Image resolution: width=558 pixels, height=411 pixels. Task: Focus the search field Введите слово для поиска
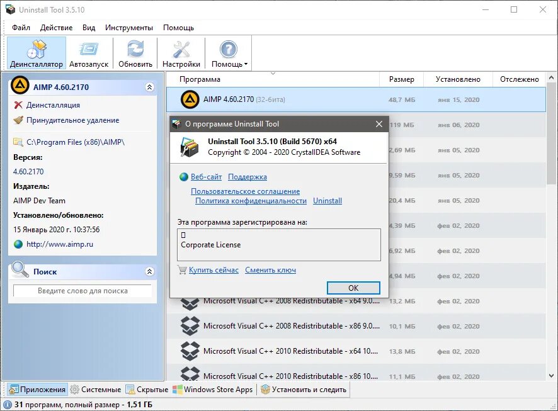tap(83, 291)
